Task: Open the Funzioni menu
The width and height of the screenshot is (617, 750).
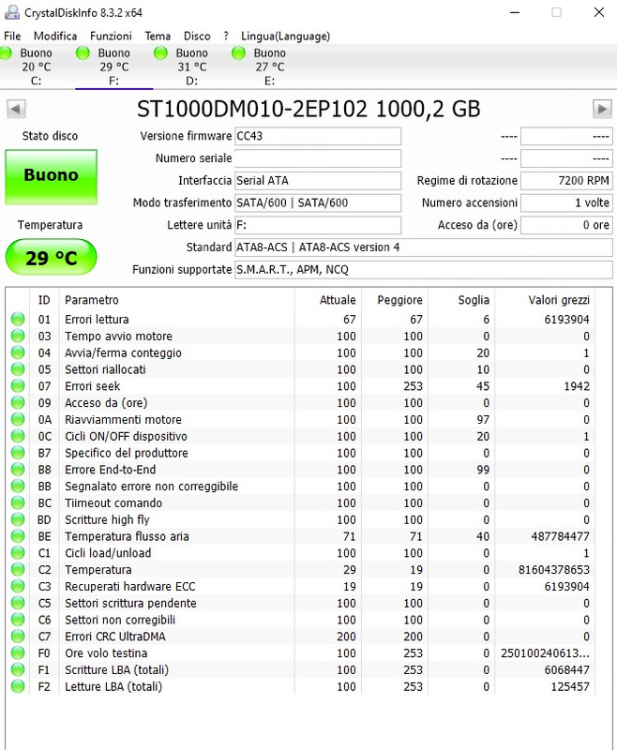Action: [111, 36]
